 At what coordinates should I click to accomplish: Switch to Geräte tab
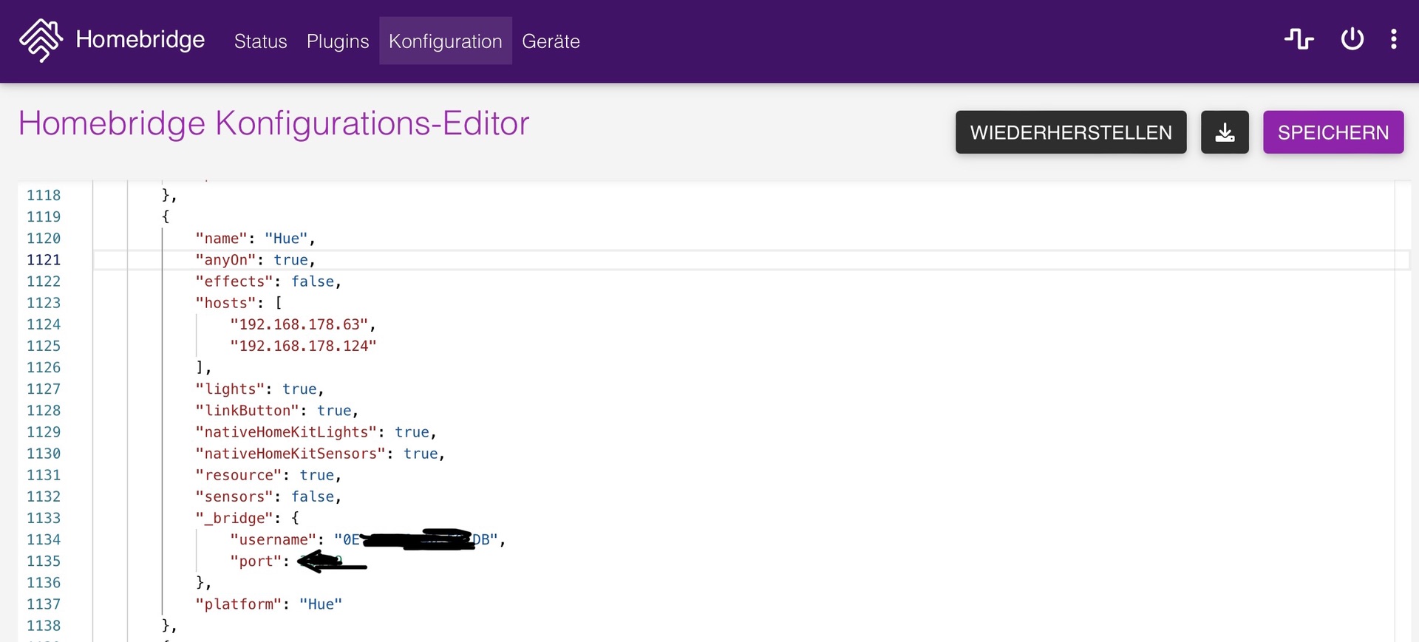(551, 41)
